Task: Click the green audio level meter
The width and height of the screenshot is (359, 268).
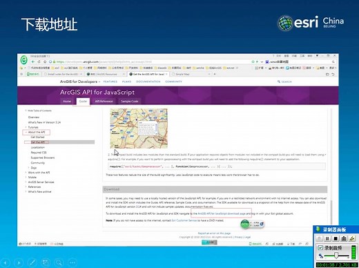Action: pos(353,252)
